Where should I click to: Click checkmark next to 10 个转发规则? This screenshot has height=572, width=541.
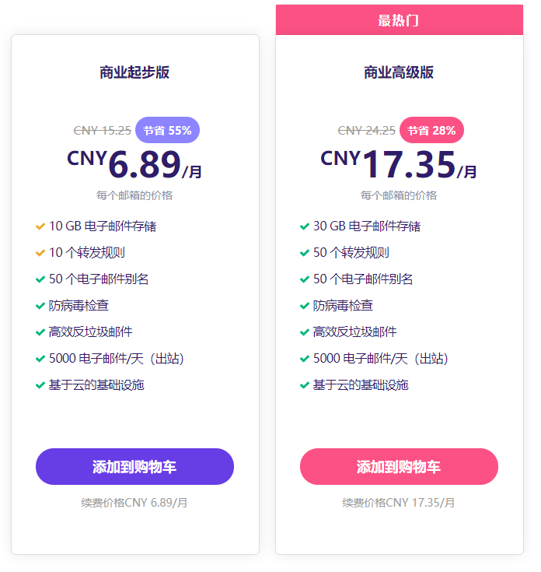coord(40,253)
